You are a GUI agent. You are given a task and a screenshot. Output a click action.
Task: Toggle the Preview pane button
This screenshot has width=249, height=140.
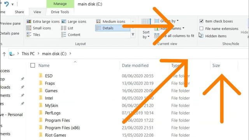tap(11, 23)
